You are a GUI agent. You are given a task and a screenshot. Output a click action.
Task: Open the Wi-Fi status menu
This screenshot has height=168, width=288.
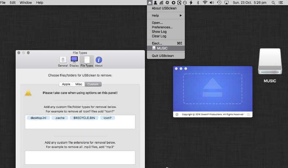point(205,3)
